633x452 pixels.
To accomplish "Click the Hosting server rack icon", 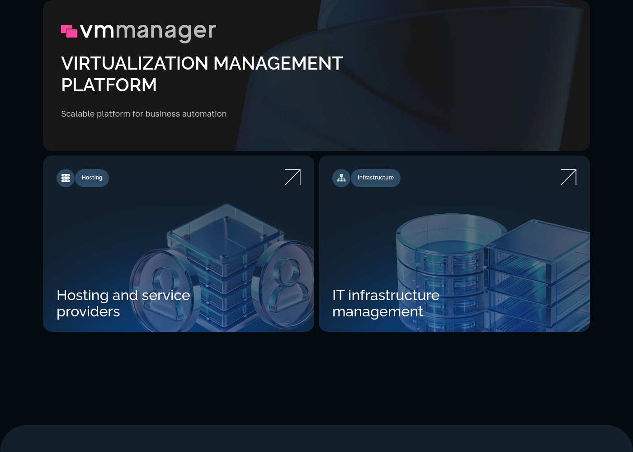I will click(66, 178).
